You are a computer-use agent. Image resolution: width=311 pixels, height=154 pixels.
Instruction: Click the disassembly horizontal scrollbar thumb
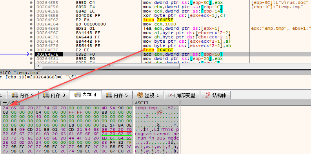coord(111,66)
